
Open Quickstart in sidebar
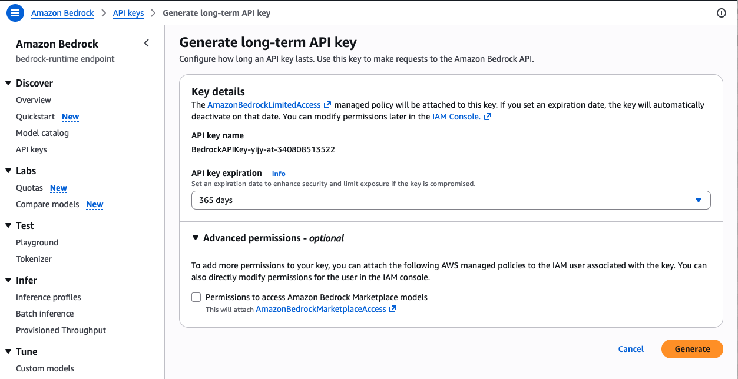tap(37, 117)
